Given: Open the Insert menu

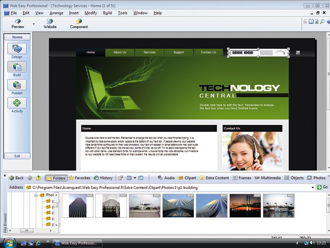Looking at the screenshot, I should pos(73,13).
